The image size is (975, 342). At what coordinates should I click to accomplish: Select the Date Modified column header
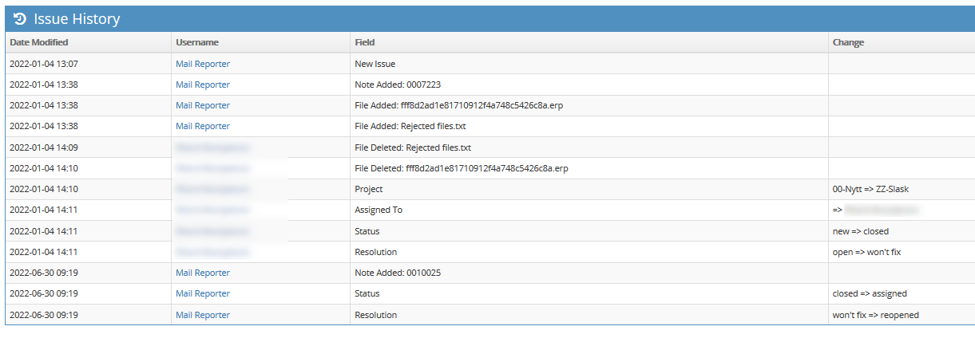coord(39,42)
